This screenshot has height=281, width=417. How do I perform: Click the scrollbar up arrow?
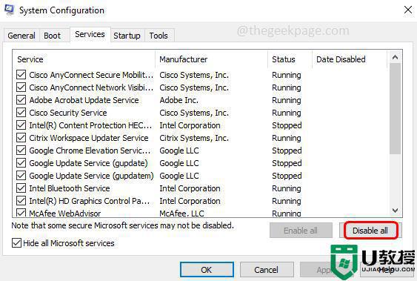[396, 57]
